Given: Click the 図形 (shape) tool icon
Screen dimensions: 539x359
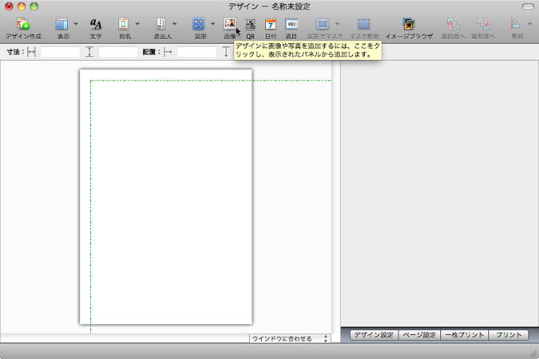Looking at the screenshot, I should [199, 25].
